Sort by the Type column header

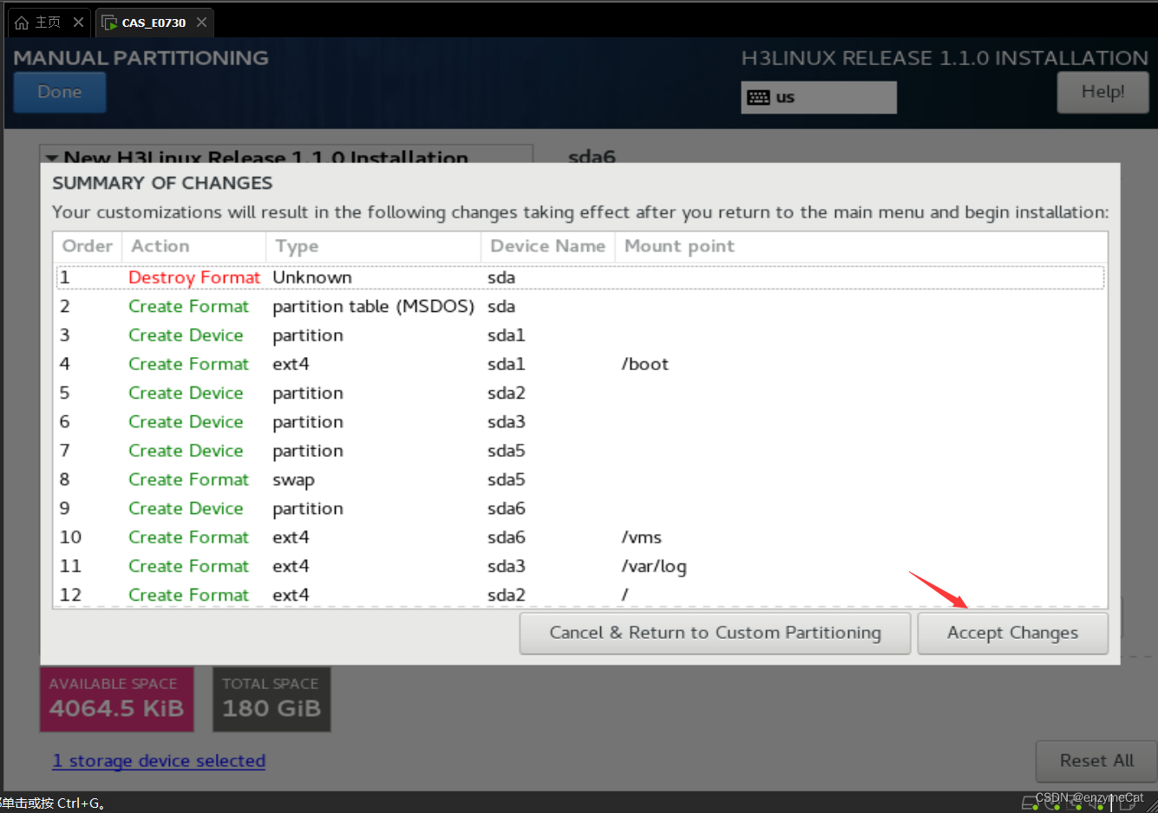pos(373,246)
